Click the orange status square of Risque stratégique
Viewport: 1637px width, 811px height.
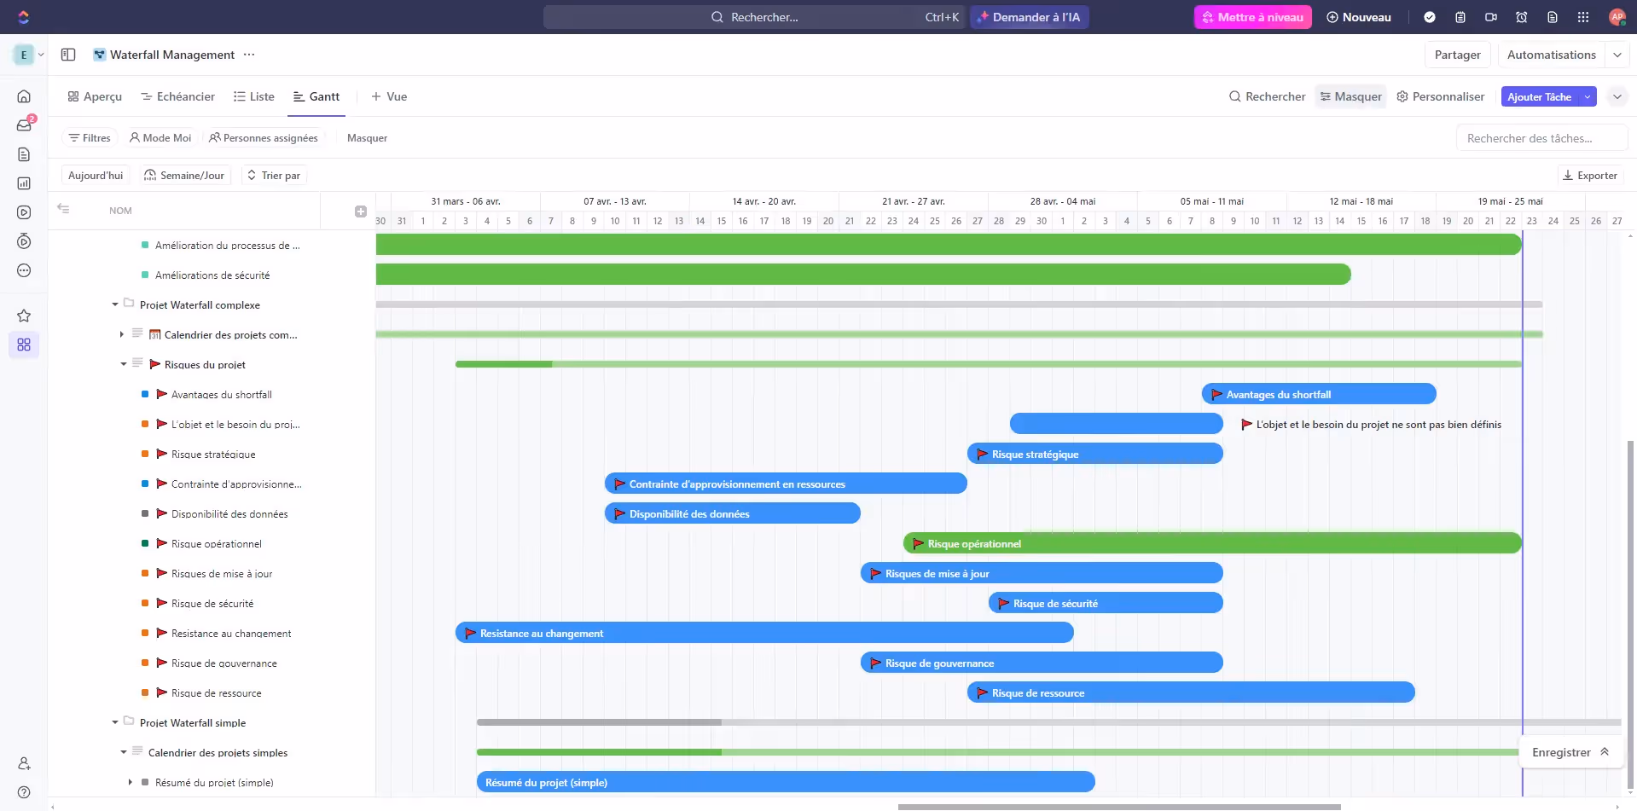pyautogui.click(x=145, y=455)
